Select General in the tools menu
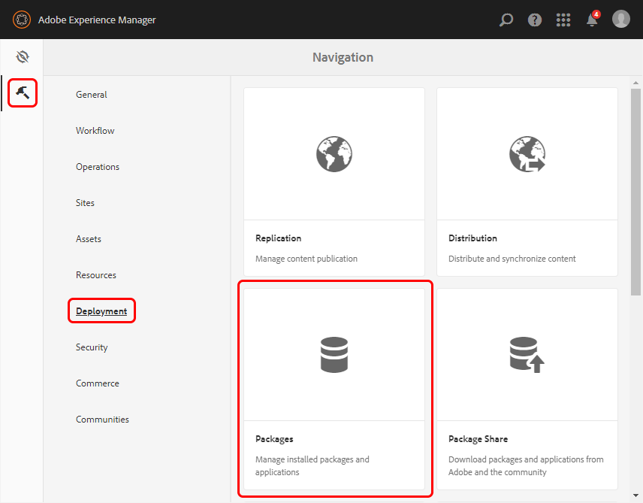 (92, 95)
